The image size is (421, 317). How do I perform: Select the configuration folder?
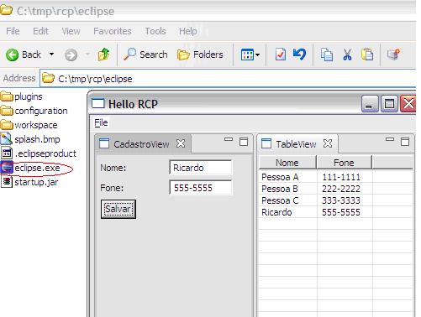34,111
